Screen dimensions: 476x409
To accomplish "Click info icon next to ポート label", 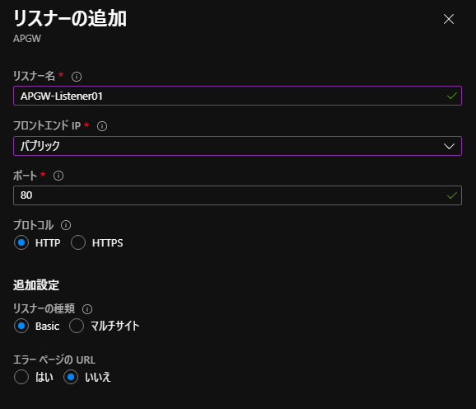I will click(58, 176).
